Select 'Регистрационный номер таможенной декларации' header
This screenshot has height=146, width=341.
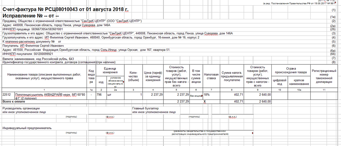click(x=324, y=76)
